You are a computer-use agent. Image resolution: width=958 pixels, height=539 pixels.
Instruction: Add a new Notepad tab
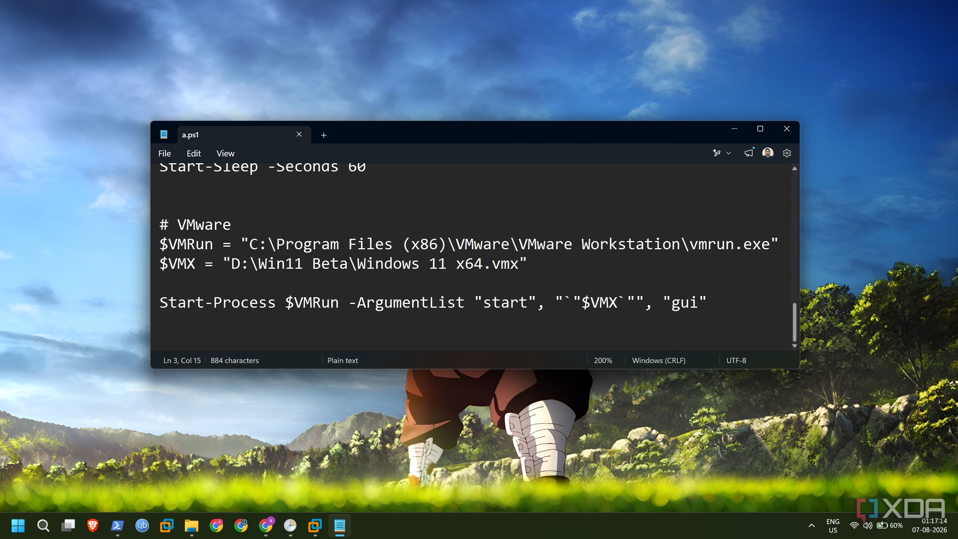[x=324, y=135]
